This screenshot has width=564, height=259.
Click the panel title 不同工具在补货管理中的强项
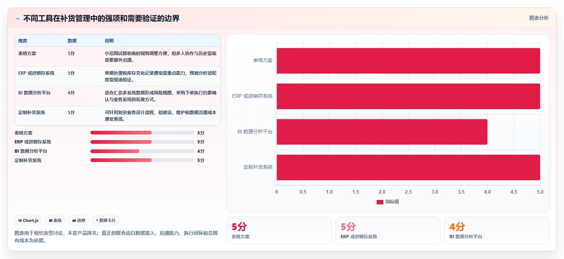(x=101, y=19)
